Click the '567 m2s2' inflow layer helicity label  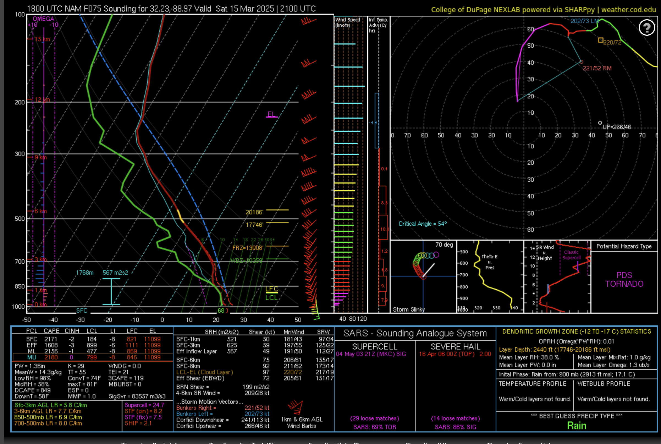115,273
